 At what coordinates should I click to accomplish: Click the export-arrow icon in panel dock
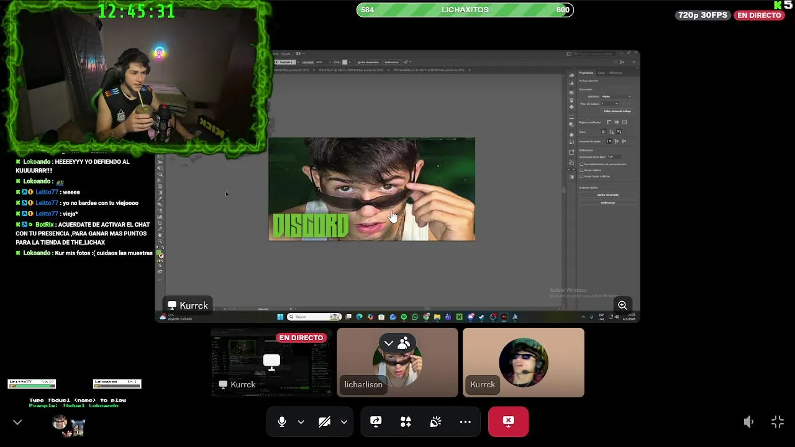[x=571, y=152]
